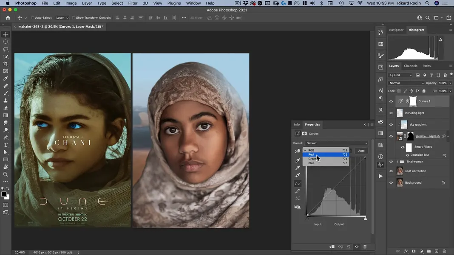Screen dimensions: 454x255
Task: Pick the black point eyedropper in Curves
Action: 298,160
